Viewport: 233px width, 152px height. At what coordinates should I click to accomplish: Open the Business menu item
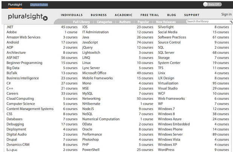99,15
